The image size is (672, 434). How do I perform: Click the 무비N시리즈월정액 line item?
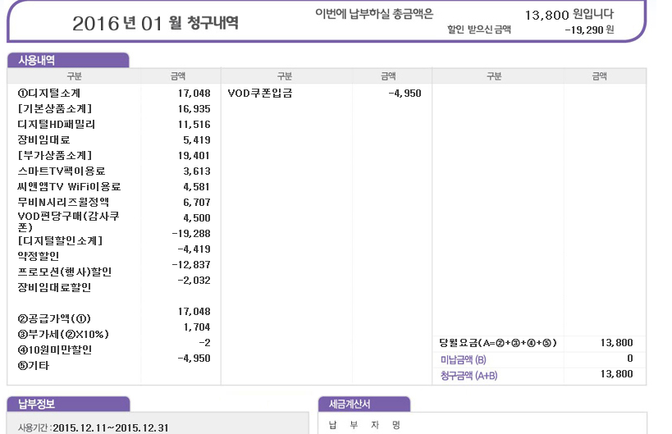pos(62,202)
